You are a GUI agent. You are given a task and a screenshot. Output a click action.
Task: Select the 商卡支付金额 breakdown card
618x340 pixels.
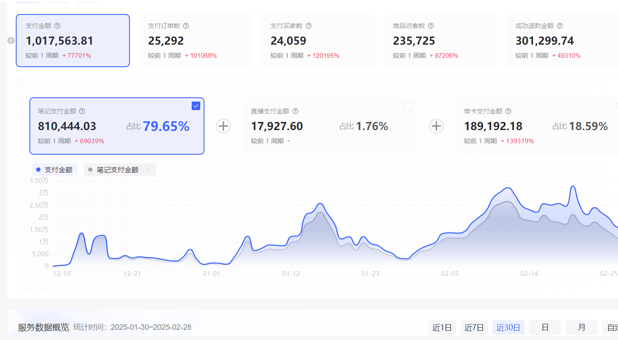(x=537, y=126)
